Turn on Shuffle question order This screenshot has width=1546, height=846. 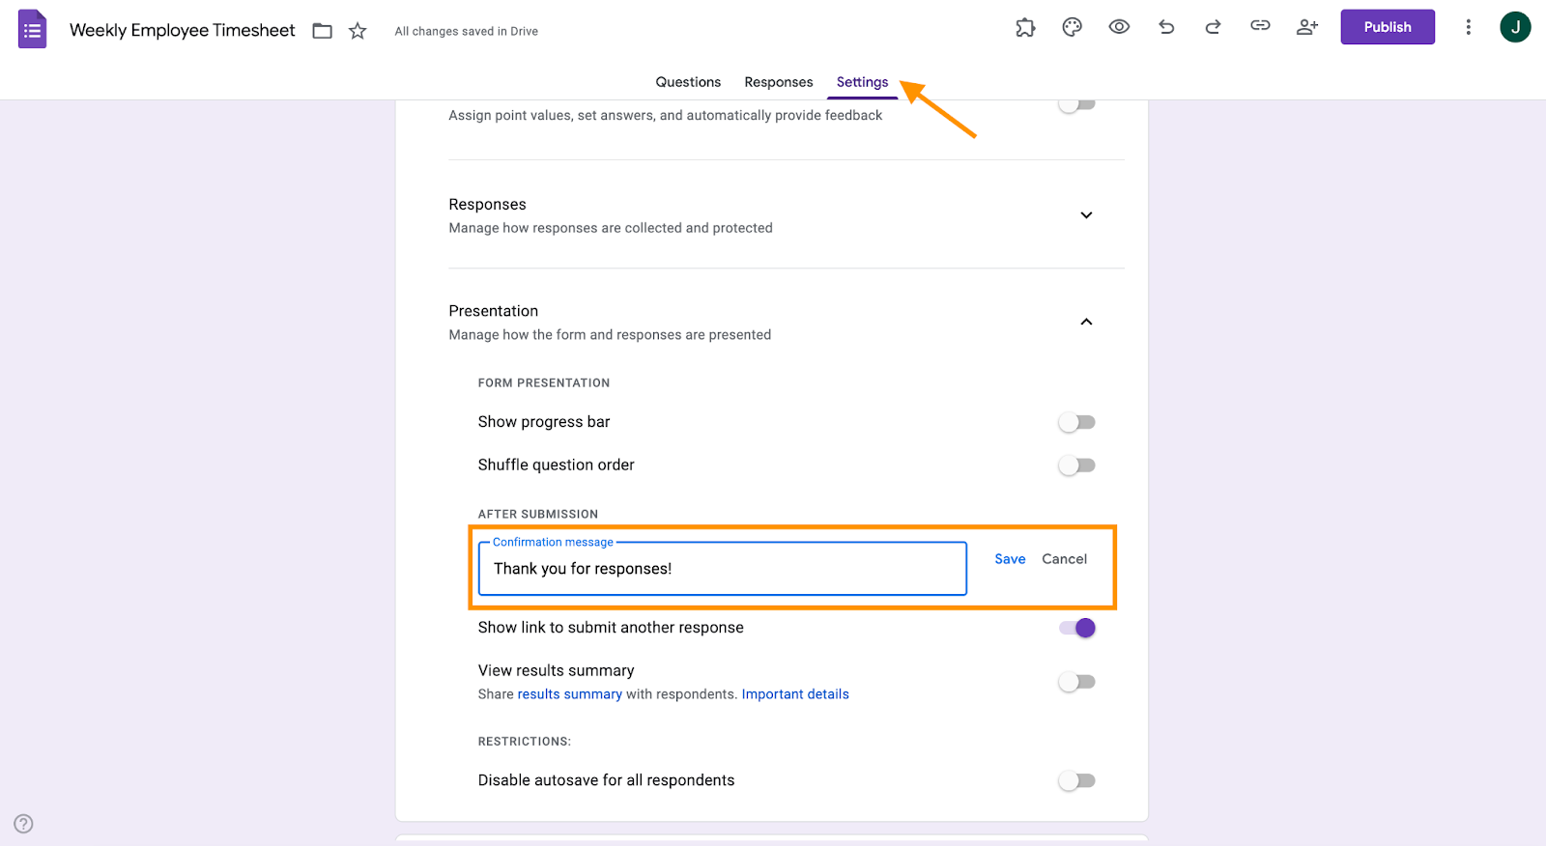(x=1076, y=465)
